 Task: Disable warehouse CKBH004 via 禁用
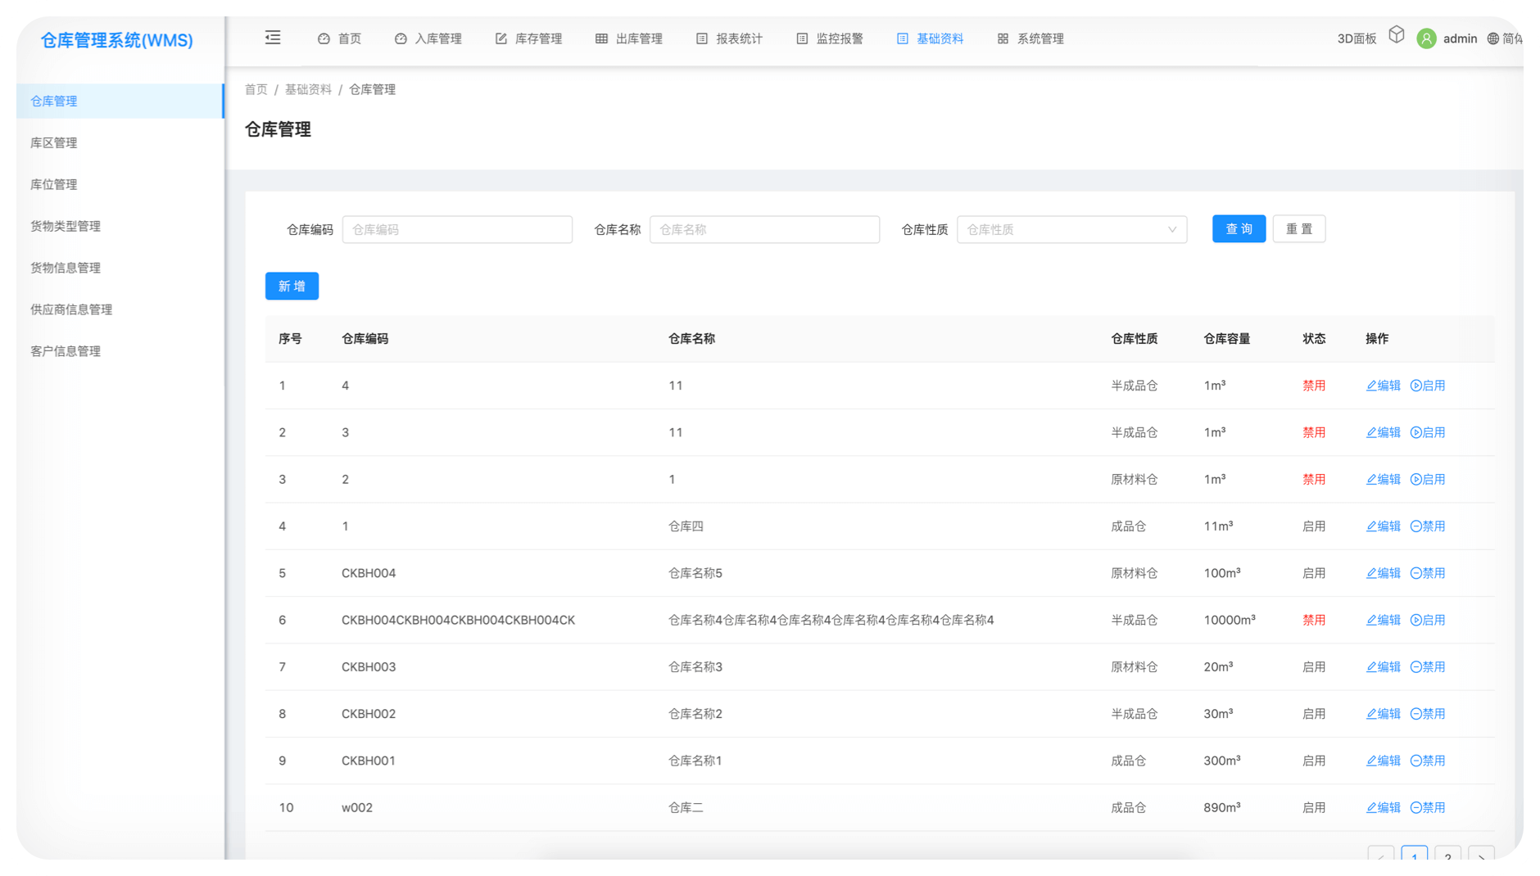(x=1427, y=573)
